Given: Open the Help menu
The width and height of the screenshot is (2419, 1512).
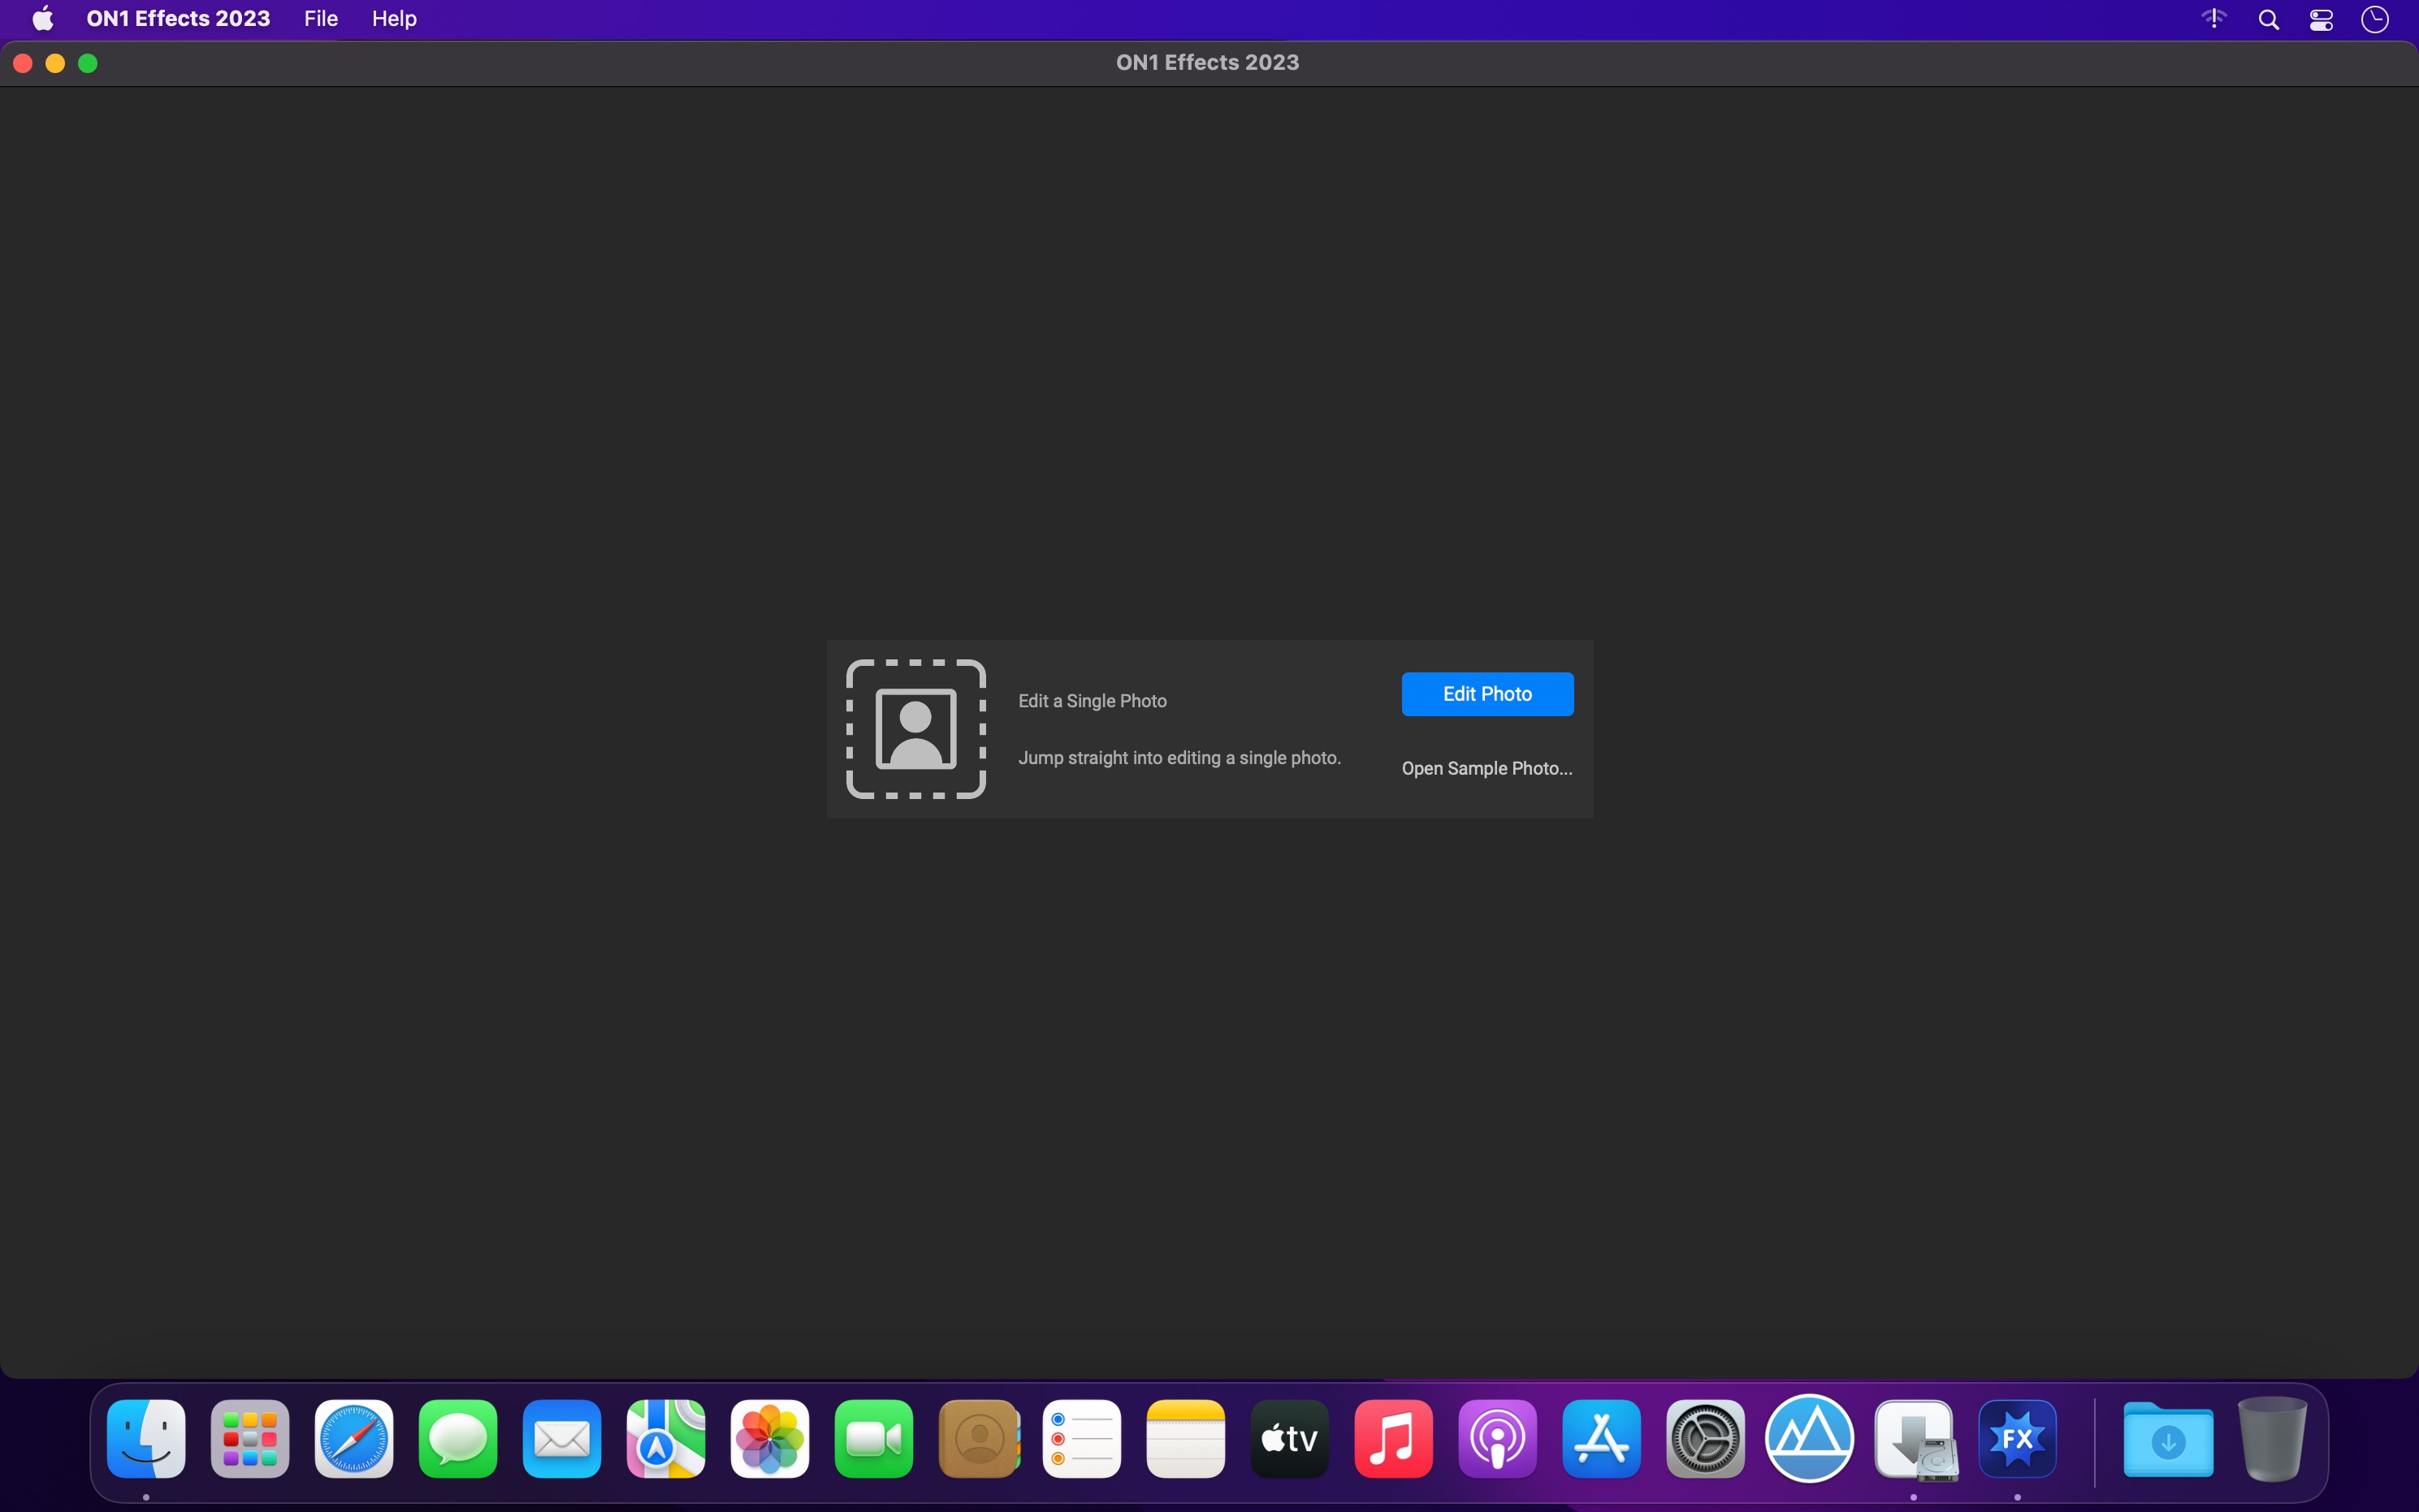Looking at the screenshot, I should 394,19.
